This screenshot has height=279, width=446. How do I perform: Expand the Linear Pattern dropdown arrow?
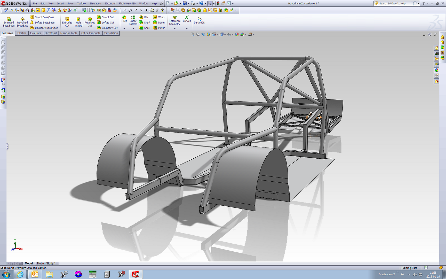[133, 28]
